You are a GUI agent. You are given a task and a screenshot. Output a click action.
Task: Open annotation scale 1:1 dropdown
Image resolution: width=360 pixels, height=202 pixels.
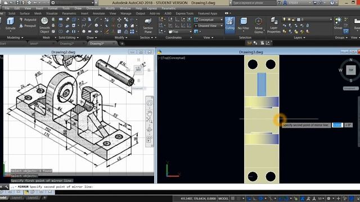[321, 199]
